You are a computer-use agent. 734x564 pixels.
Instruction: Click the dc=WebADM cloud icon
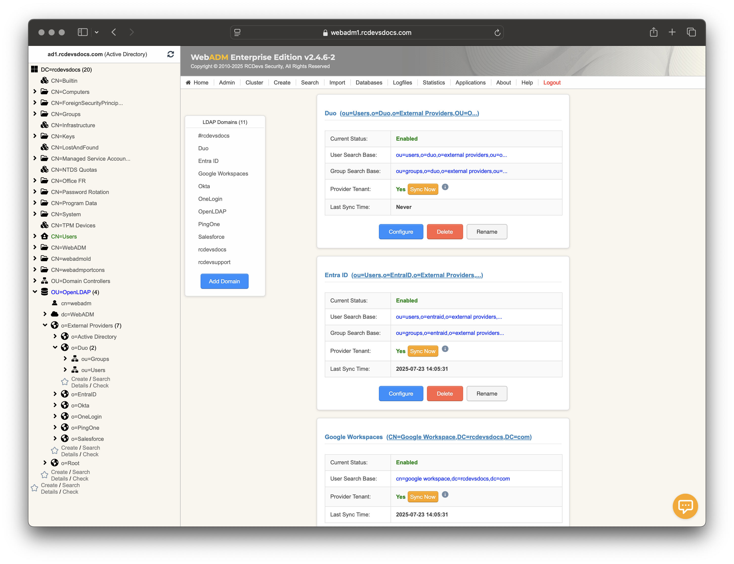click(x=54, y=314)
